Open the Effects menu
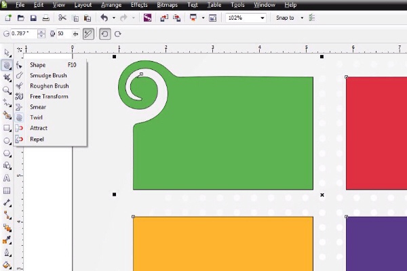This screenshot has width=407, height=271. pos(138,5)
